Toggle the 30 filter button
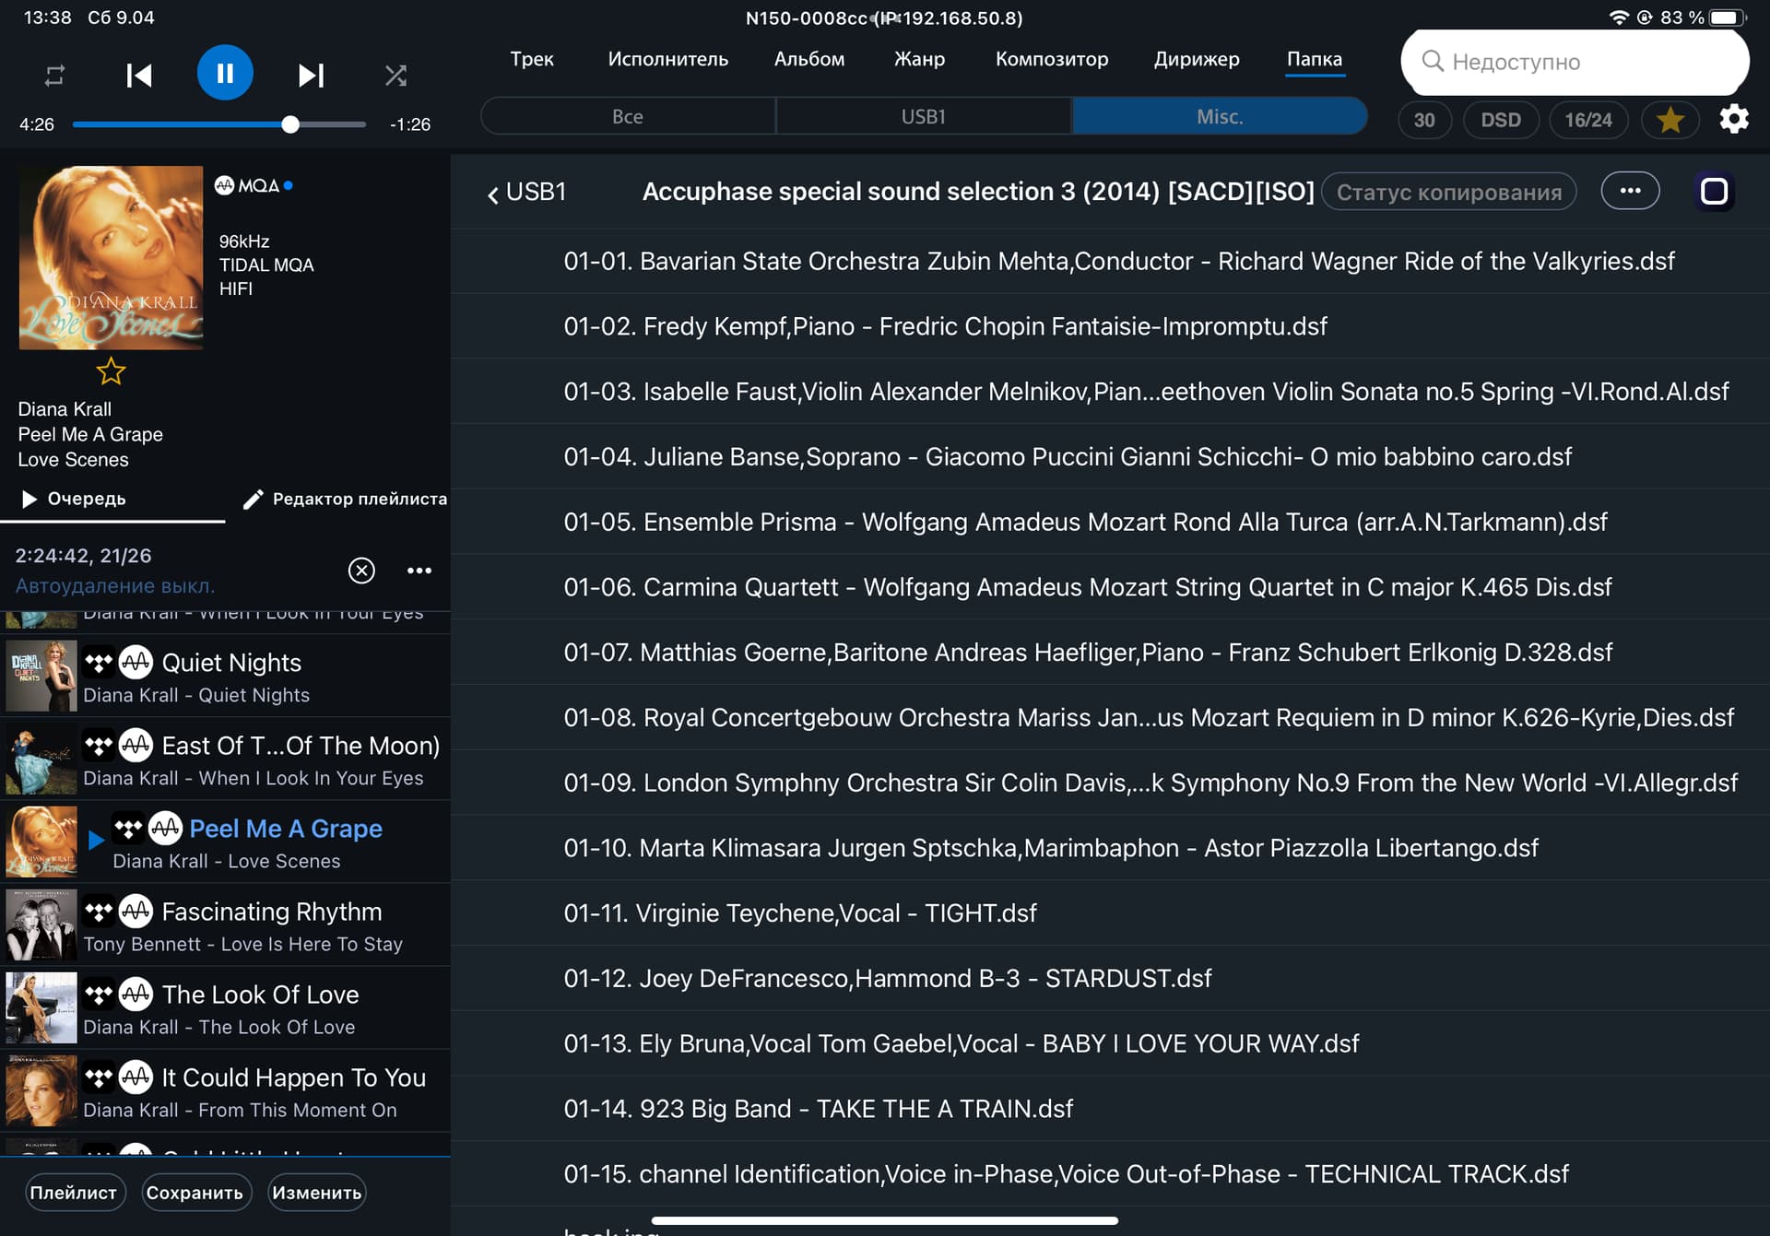This screenshot has width=1770, height=1236. coord(1424,120)
